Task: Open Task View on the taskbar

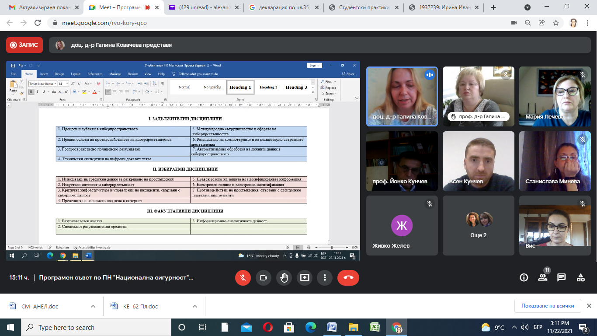Action: pyautogui.click(x=203, y=327)
